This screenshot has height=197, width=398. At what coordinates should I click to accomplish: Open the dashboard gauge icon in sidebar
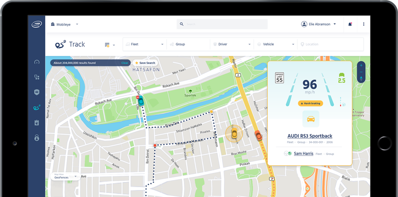37,62
